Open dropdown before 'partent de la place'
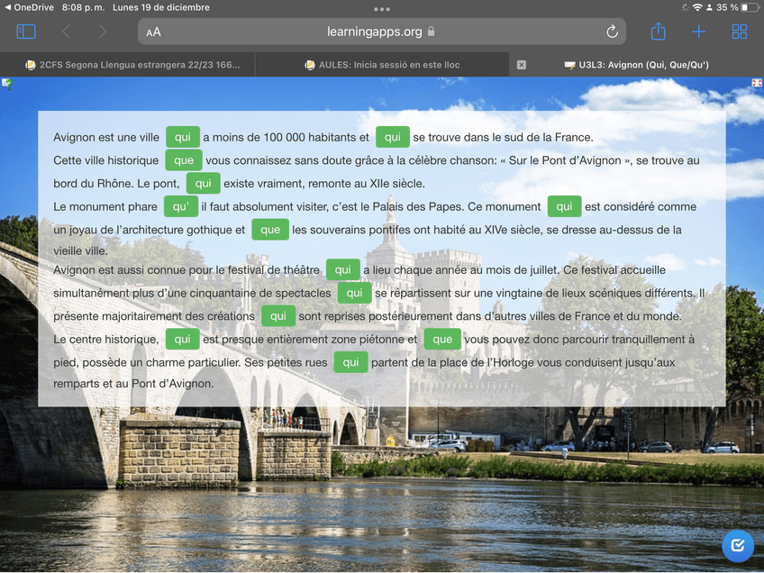The image size is (764, 573). [x=350, y=362]
